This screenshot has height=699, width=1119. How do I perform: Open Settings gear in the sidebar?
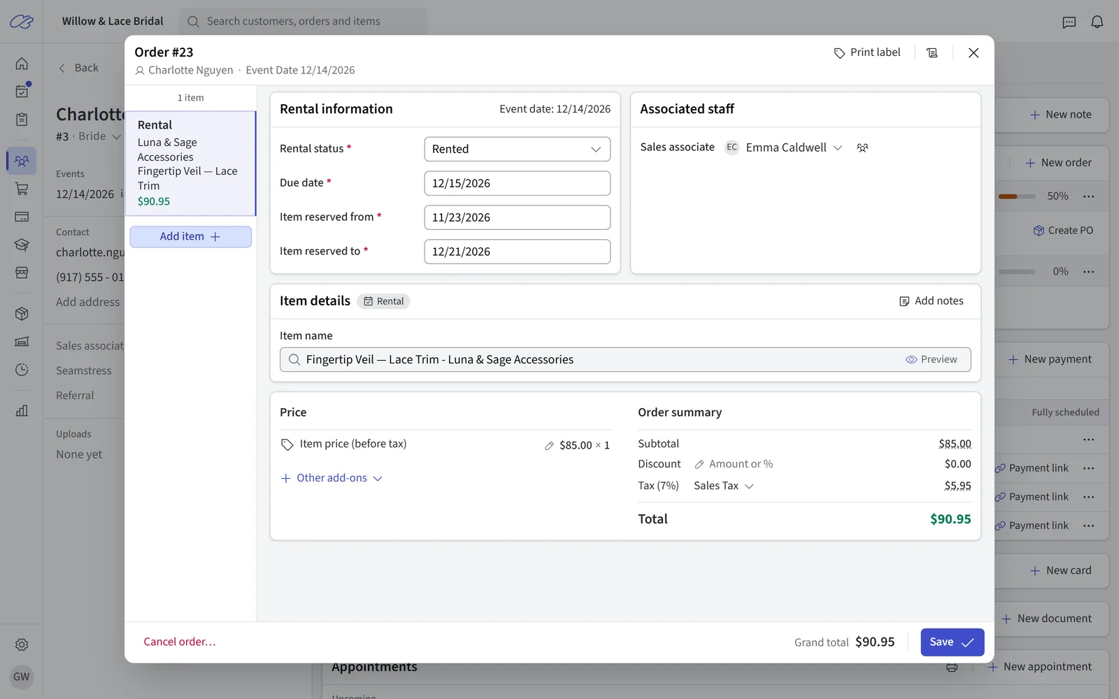pyautogui.click(x=22, y=644)
